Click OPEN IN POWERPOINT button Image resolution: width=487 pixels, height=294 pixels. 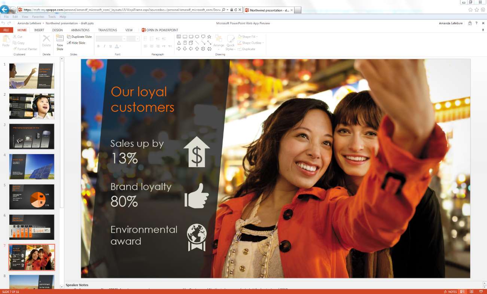coord(160,30)
